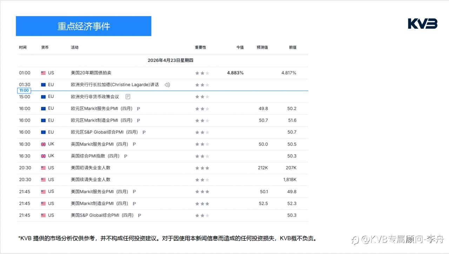Click the speaker icon on Lagarde speech row
This screenshot has height=254, width=449.
coord(167,84)
